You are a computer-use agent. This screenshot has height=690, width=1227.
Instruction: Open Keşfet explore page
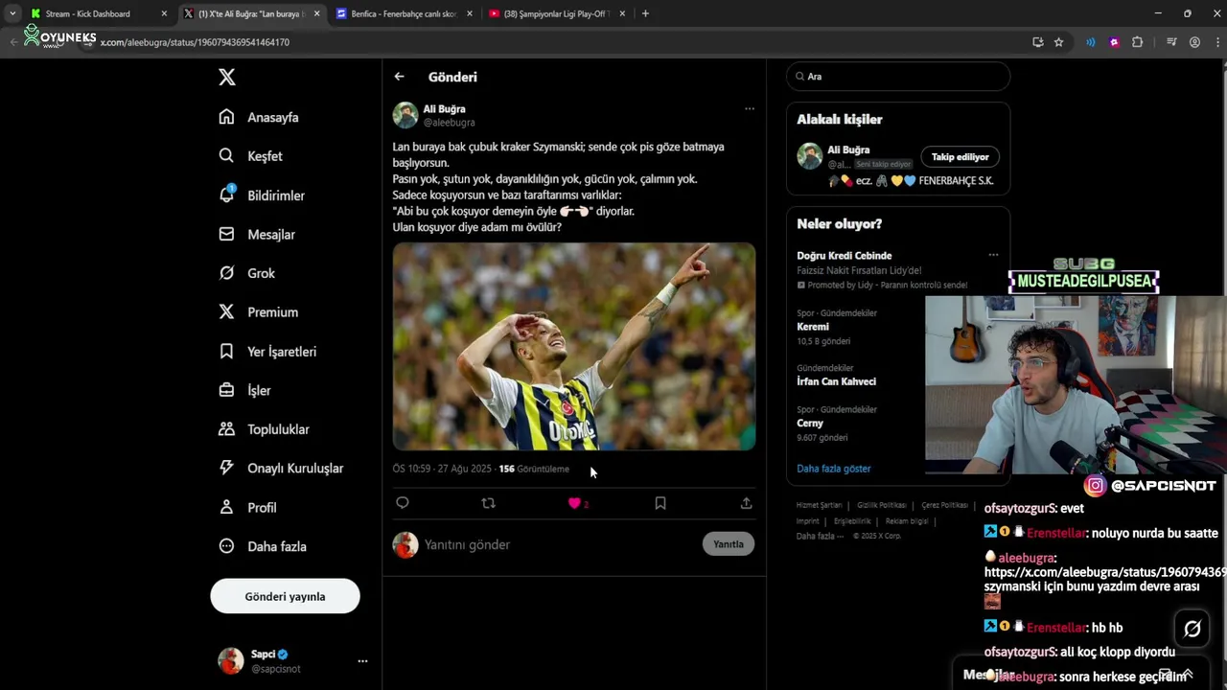pyautogui.click(x=250, y=156)
